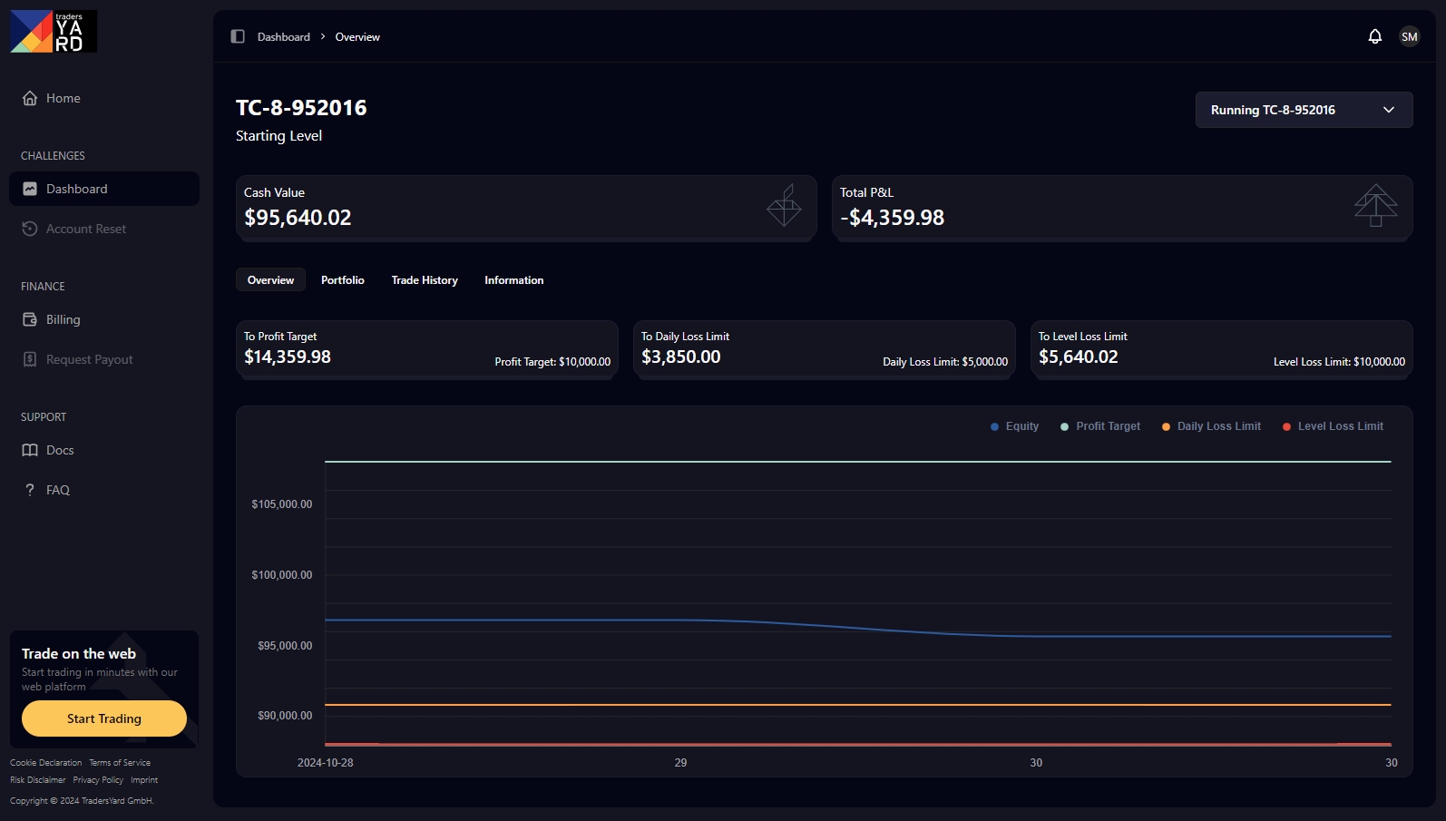
Task: Switch to the Portfolio tab
Action: (342, 280)
